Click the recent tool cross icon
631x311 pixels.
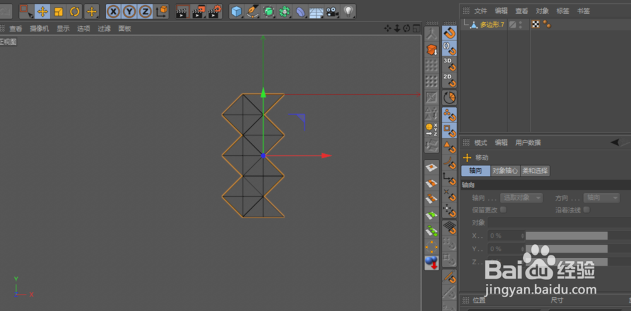(x=91, y=11)
